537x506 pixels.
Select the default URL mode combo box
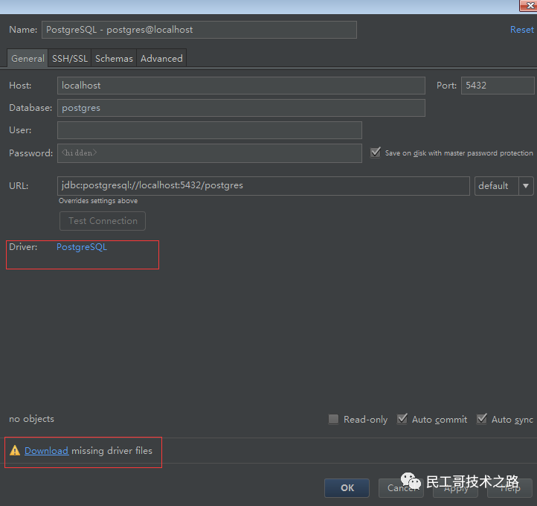(x=504, y=186)
